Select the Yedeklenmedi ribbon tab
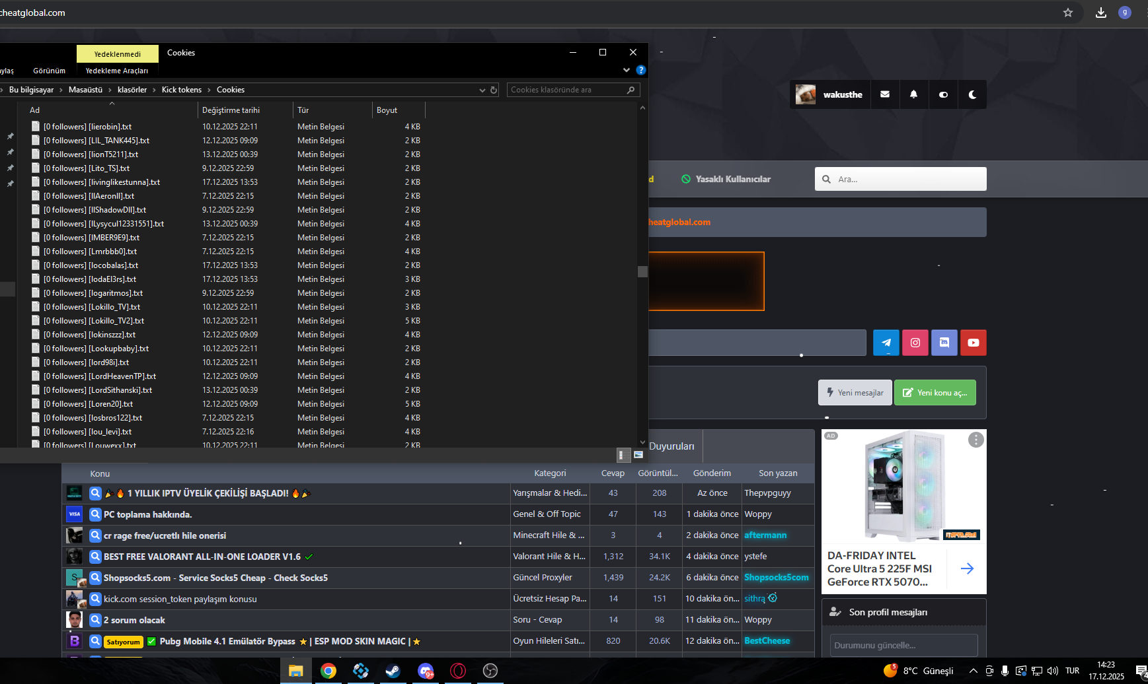The width and height of the screenshot is (1148, 684). pos(118,53)
